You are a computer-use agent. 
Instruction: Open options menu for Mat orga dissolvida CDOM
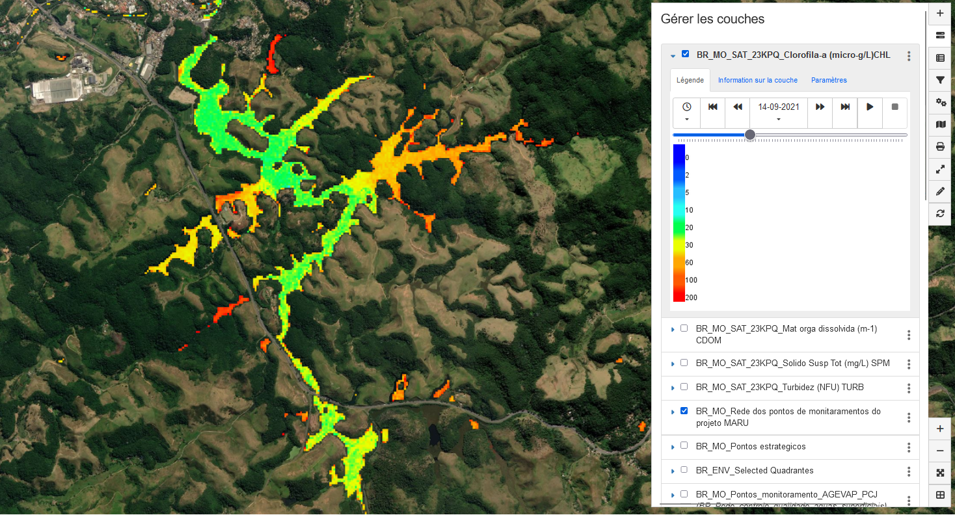click(909, 335)
